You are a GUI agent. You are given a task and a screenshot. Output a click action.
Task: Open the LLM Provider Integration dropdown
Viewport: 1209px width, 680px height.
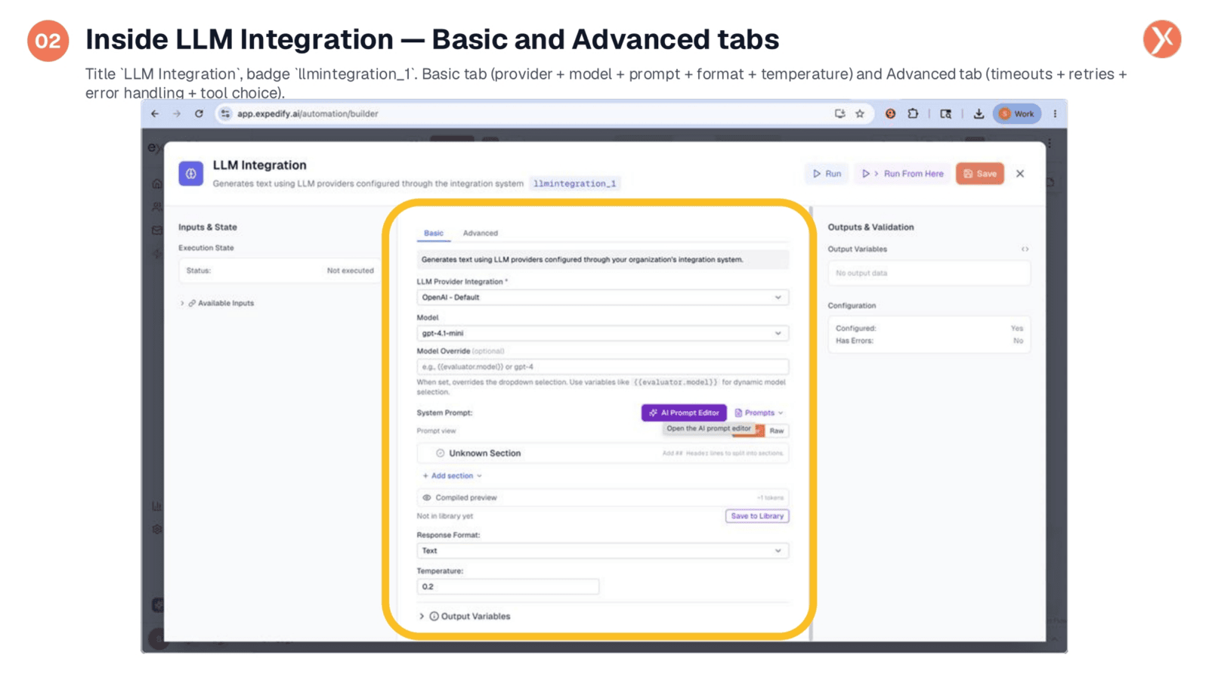602,298
